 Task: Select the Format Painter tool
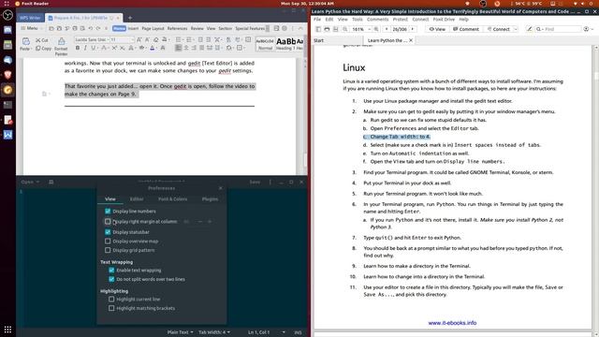coord(61,46)
